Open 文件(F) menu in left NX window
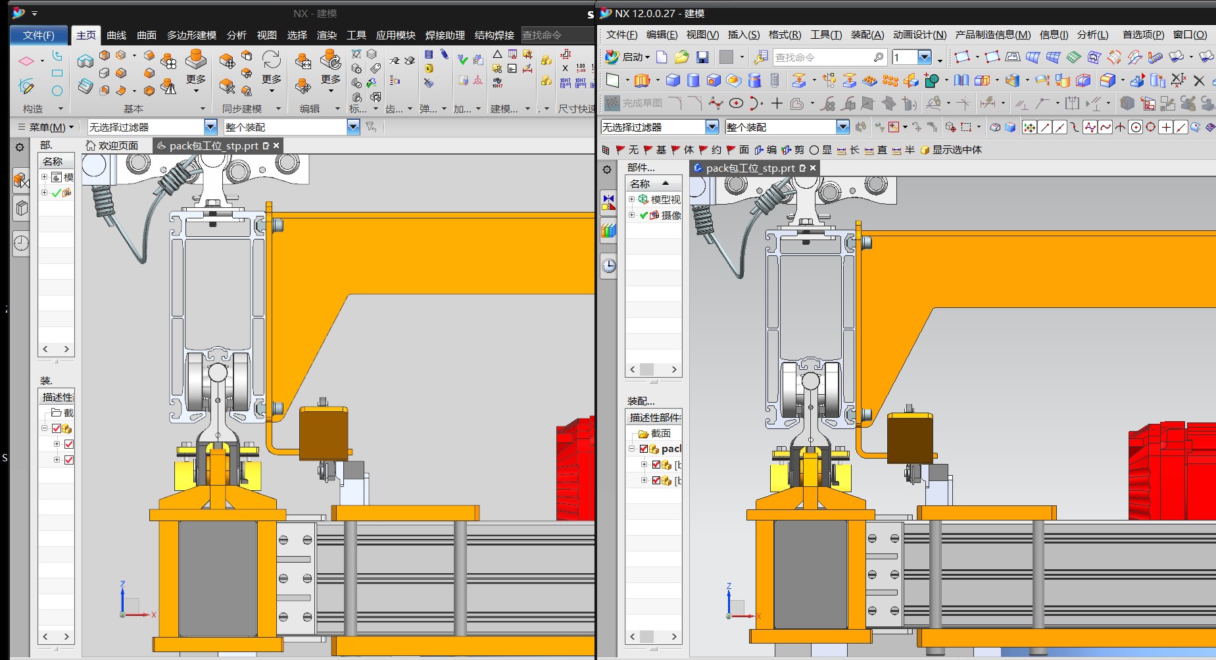The height and width of the screenshot is (660, 1216). point(38,35)
